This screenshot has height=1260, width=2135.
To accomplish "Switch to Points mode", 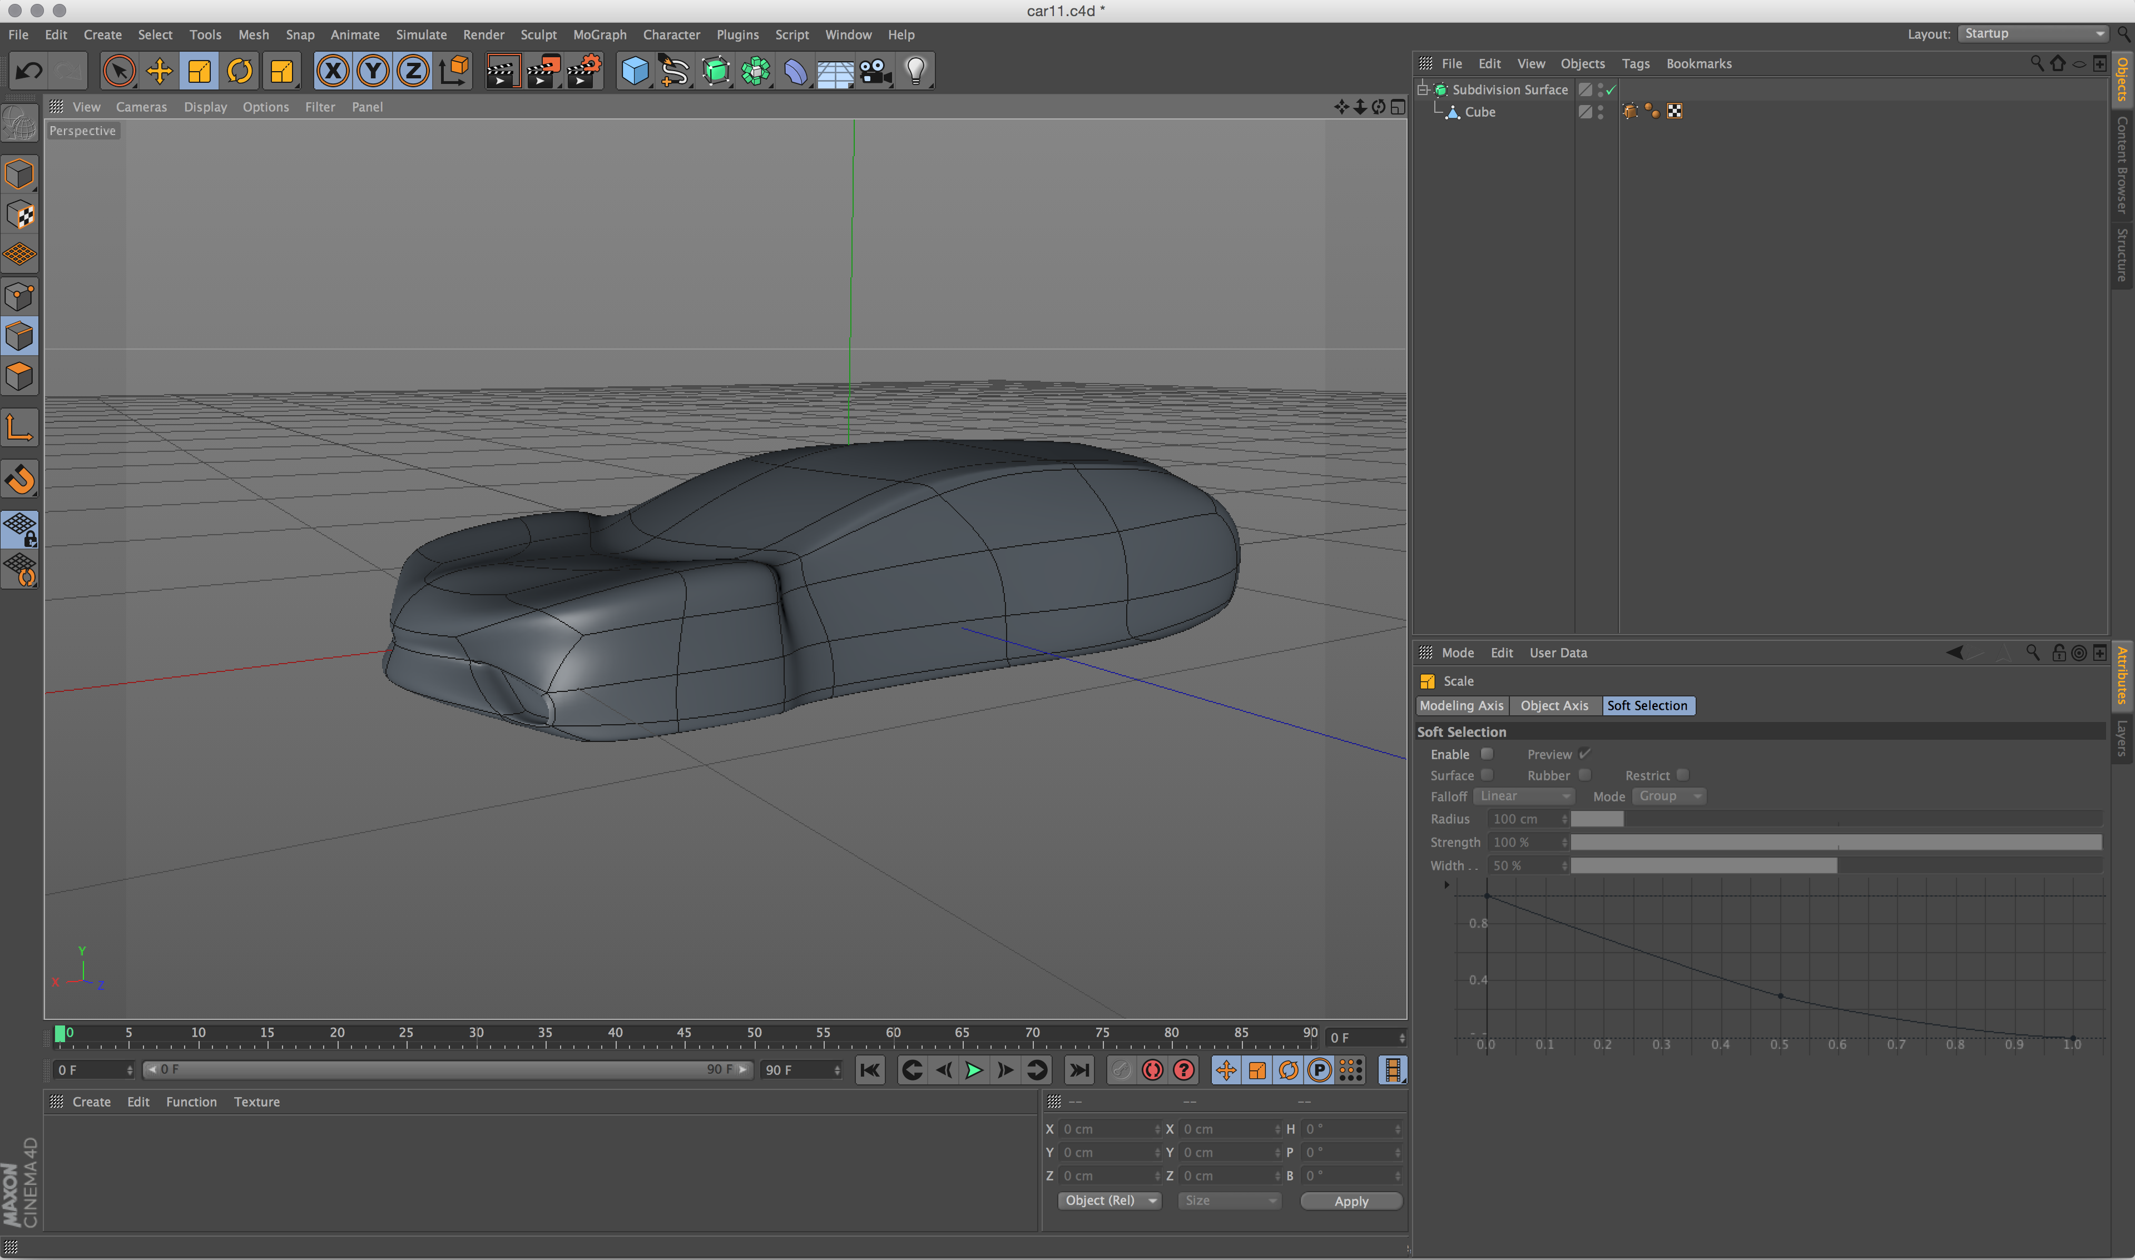I will pos(19,296).
